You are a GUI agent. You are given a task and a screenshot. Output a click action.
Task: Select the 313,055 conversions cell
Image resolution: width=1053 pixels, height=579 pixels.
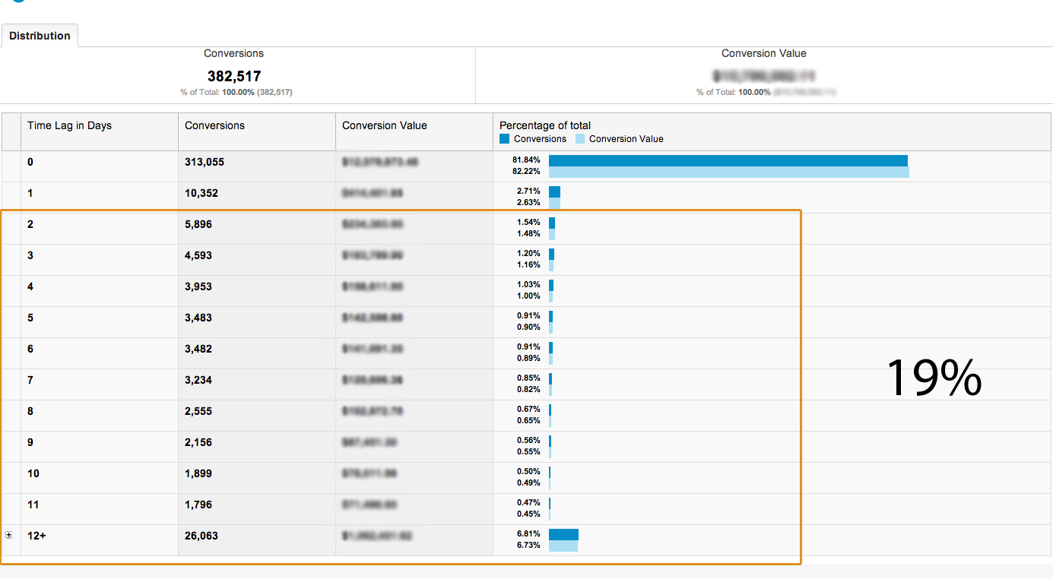pyautogui.click(x=205, y=162)
